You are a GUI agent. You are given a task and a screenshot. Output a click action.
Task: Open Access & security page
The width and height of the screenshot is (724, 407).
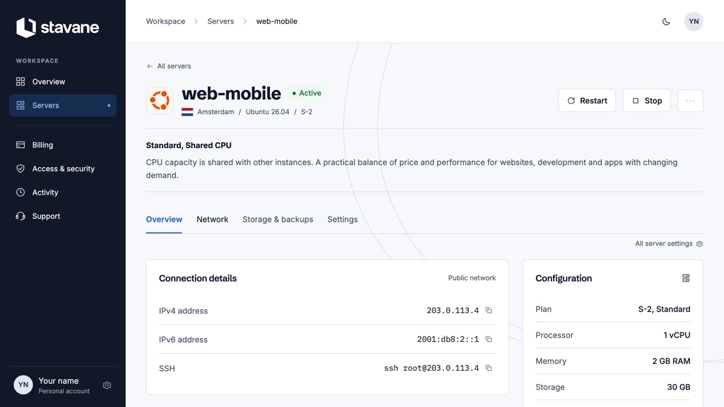coord(63,168)
